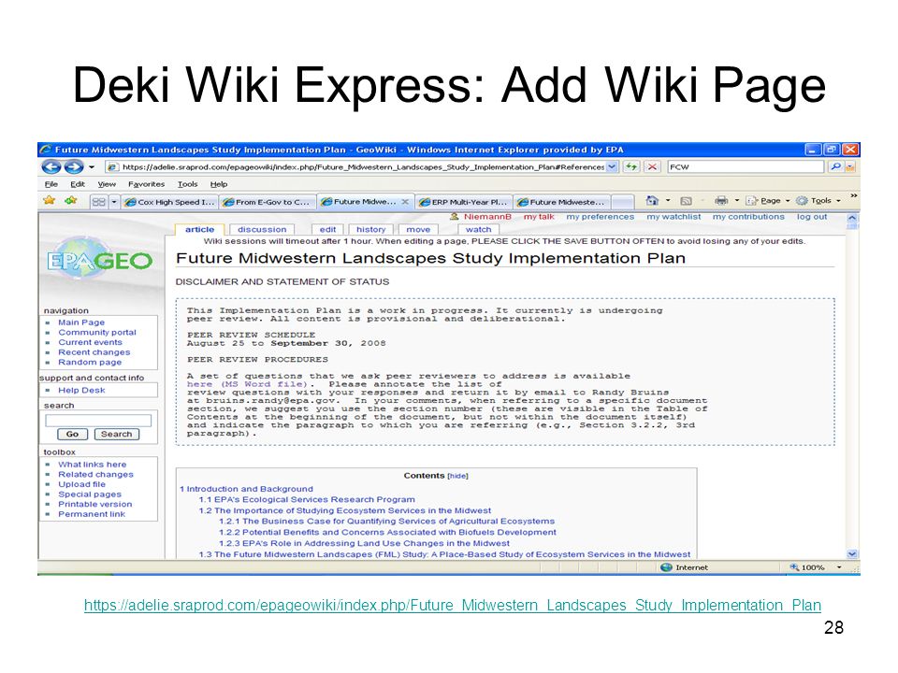Screen dimensions: 898x673
Task: Open the Main Page navigation link
Action: click(81, 322)
